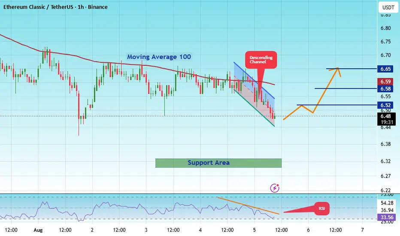The image size is (400, 236).
Task: Click the purple 33.56 RSI value label
Action: pos(386,218)
